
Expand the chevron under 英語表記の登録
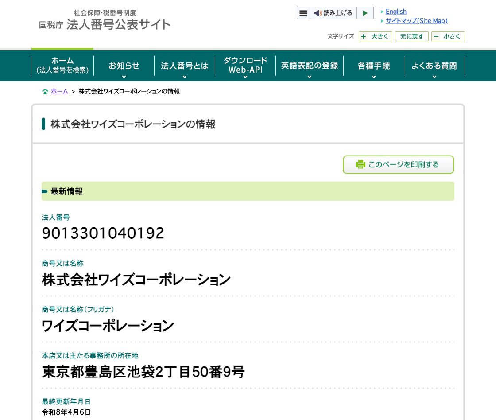310,77
